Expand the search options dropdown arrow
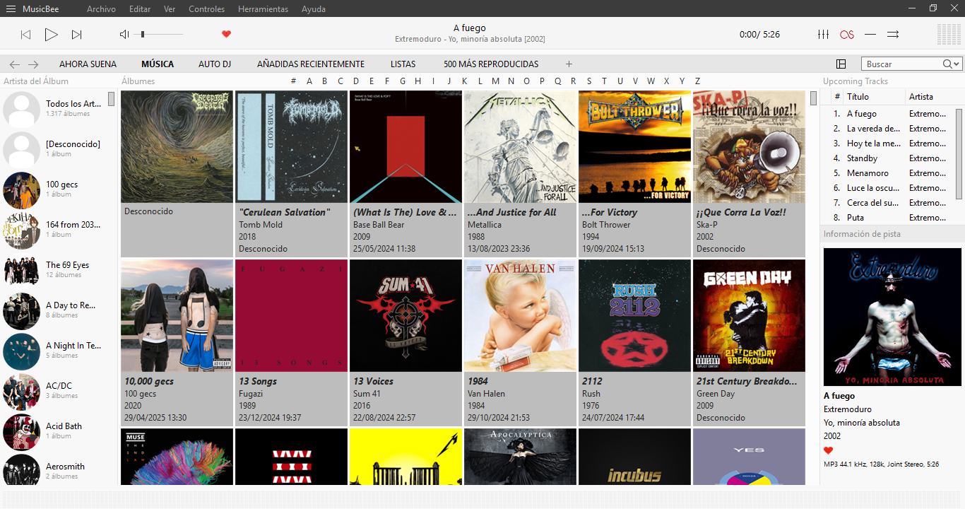The width and height of the screenshot is (965, 509). 957,64
